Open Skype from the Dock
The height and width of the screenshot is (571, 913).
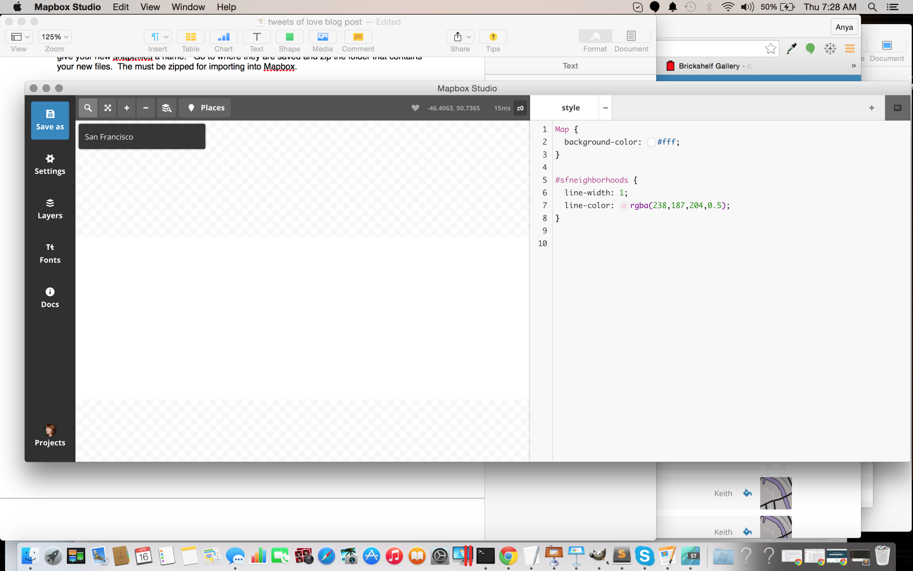tap(644, 556)
